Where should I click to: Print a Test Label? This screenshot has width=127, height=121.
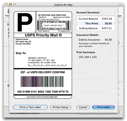click(x=30, y=107)
